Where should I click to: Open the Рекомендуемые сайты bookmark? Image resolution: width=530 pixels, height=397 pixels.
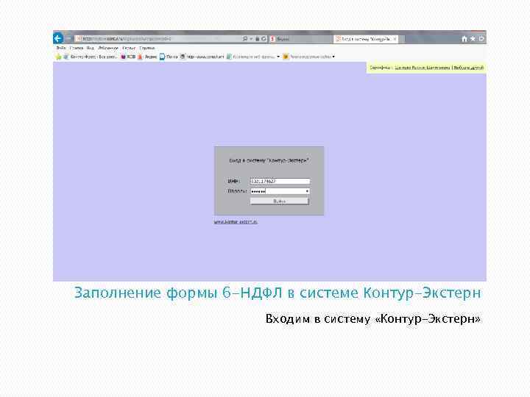(x=307, y=57)
